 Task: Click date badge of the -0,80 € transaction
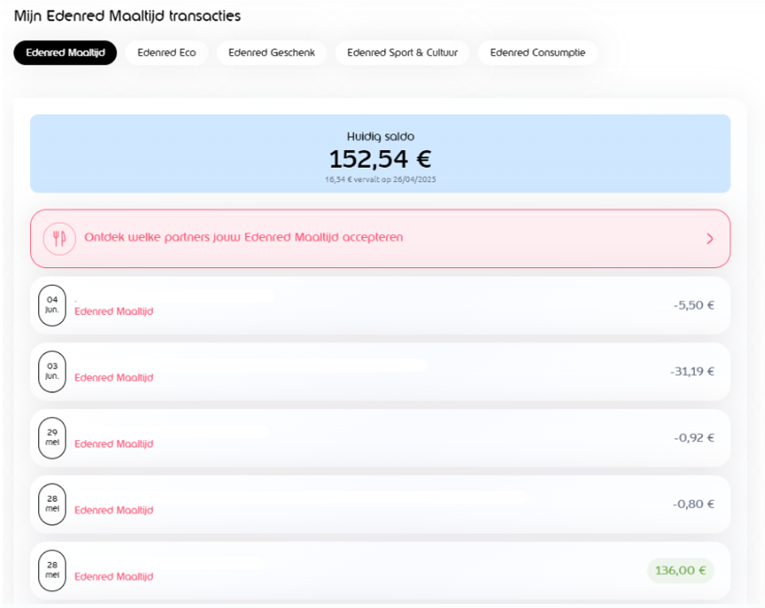pos(52,504)
